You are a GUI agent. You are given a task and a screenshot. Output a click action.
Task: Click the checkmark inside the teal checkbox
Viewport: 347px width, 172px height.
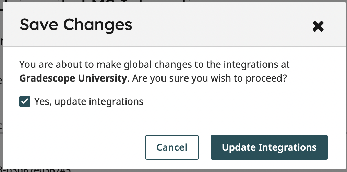pyautogui.click(x=25, y=101)
